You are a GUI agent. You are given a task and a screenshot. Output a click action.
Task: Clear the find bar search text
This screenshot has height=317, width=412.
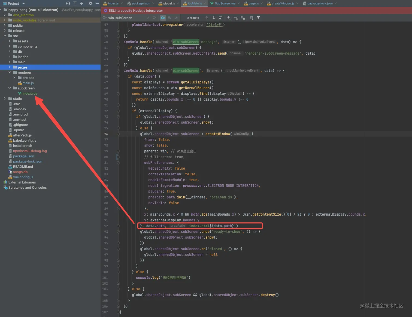148,18
